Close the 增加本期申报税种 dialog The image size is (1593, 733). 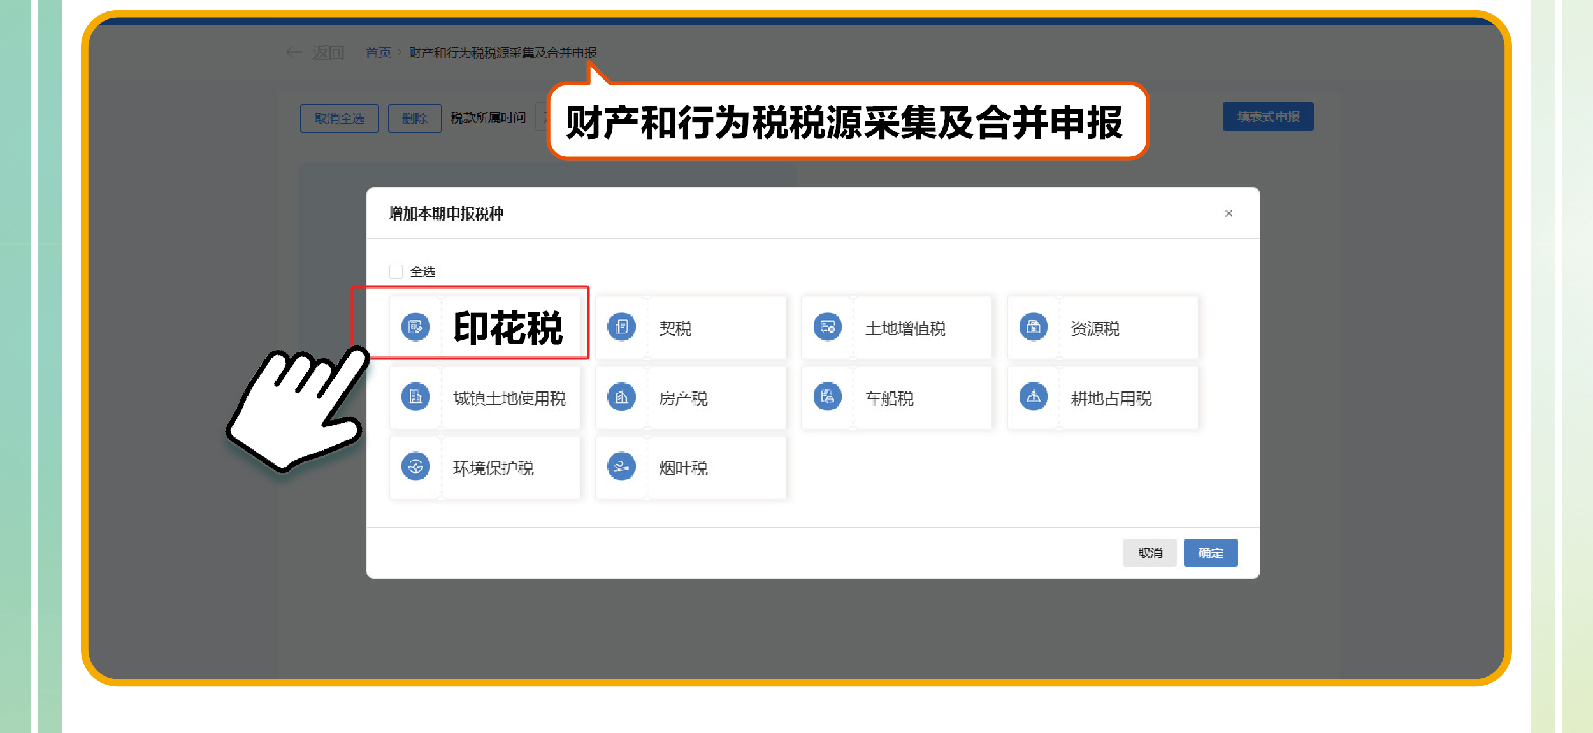[1229, 214]
